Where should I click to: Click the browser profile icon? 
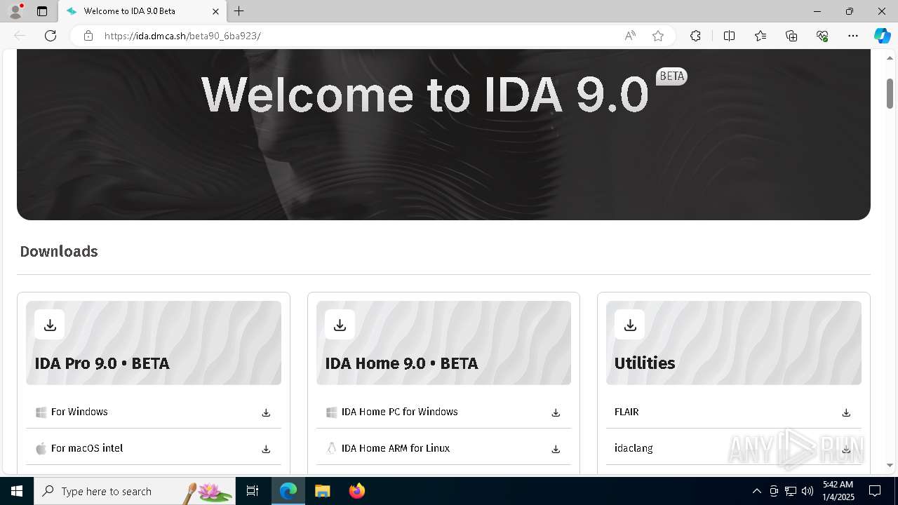[x=15, y=11]
